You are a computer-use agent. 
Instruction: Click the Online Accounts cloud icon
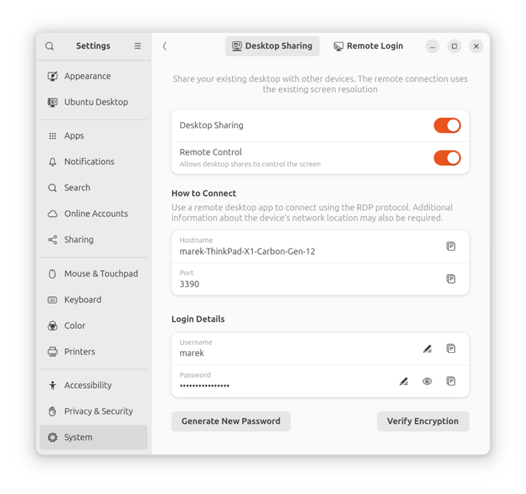53,214
